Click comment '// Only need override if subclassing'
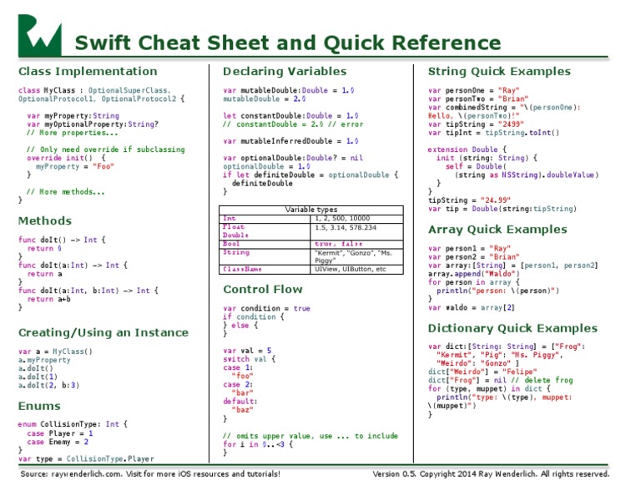This screenshot has width=641, height=496. click(x=106, y=149)
